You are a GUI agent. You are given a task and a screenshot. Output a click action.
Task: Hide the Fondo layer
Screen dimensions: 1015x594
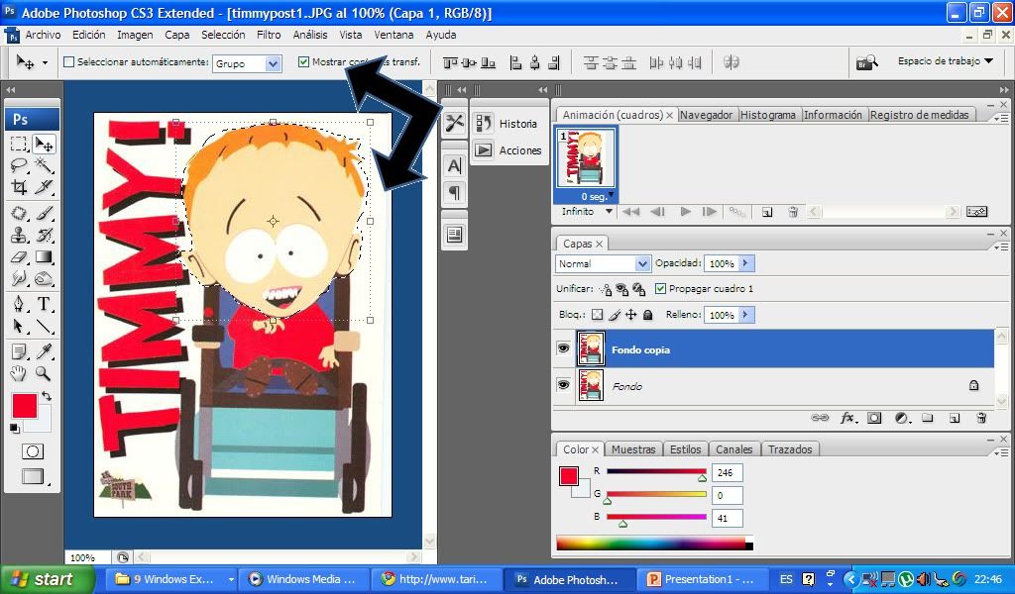[x=563, y=385]
